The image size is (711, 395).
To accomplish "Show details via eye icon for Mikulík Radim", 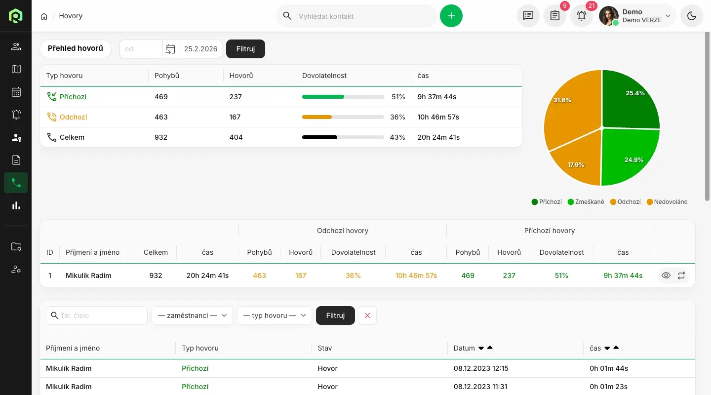I will (x=666, y=276).
